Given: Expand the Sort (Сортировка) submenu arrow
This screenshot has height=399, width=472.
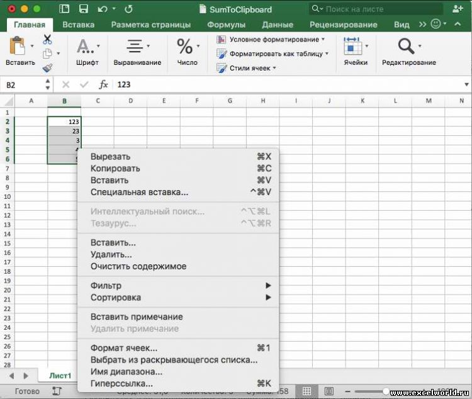Looking at the screenshot, I should [268, 298].
